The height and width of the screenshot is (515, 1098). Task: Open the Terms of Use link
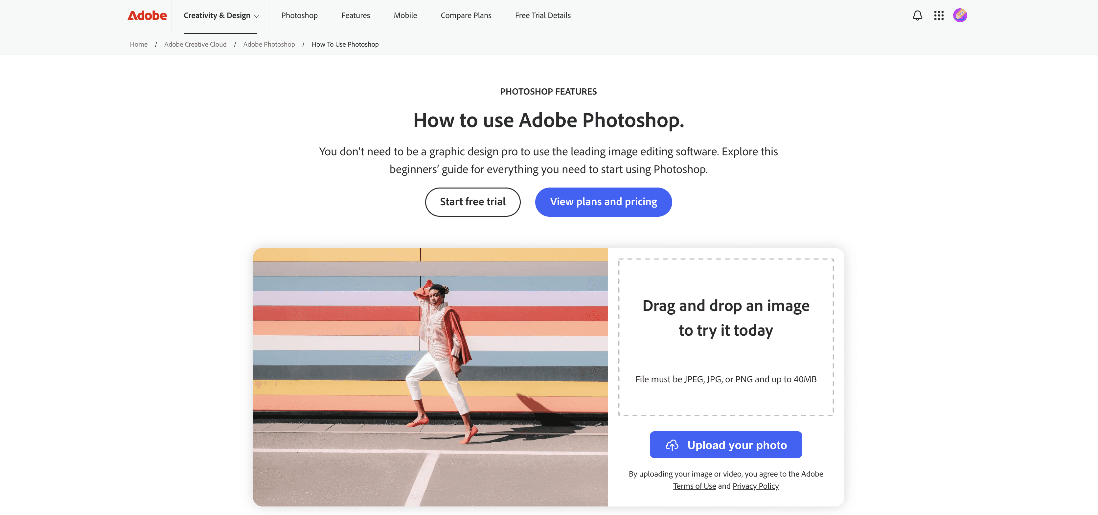[694, 486]
